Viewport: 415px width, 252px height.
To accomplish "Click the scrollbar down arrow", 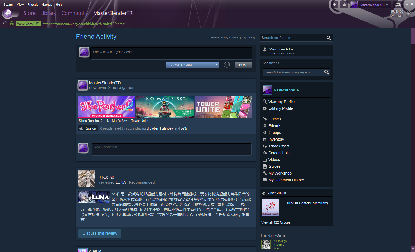I will [x=413, y=249].
